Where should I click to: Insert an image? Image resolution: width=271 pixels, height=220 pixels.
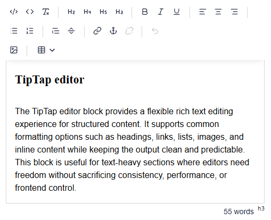(x=14, y=50)
